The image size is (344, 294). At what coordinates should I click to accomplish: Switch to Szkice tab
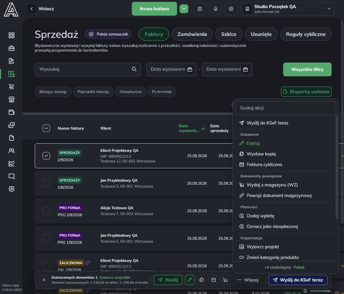coord(229,34)
